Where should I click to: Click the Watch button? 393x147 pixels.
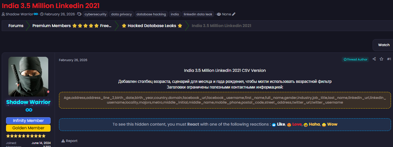tap(384, 45)
